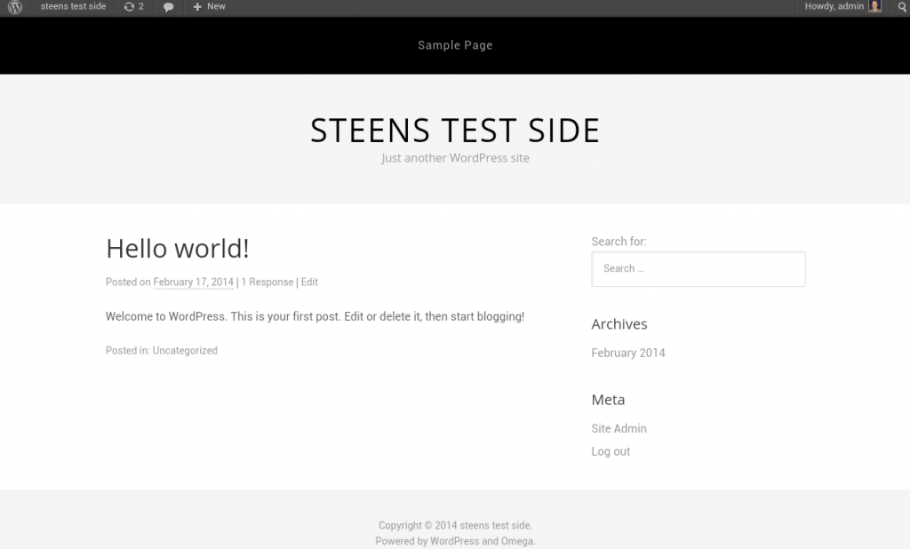Click the February 17, 2014 post date

(x=193, y=282)
